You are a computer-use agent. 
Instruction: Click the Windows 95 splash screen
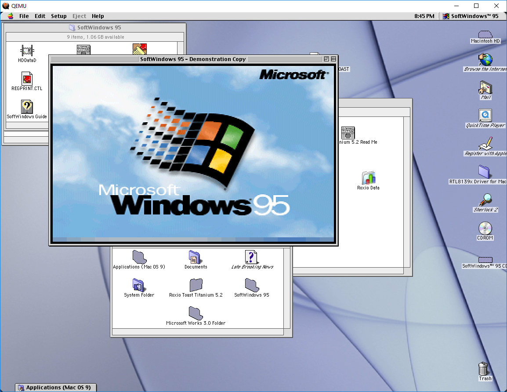[x=193, y=154]
